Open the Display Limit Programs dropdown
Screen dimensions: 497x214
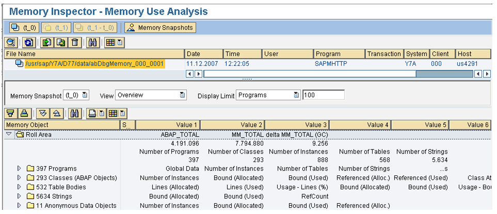(296, 95)
